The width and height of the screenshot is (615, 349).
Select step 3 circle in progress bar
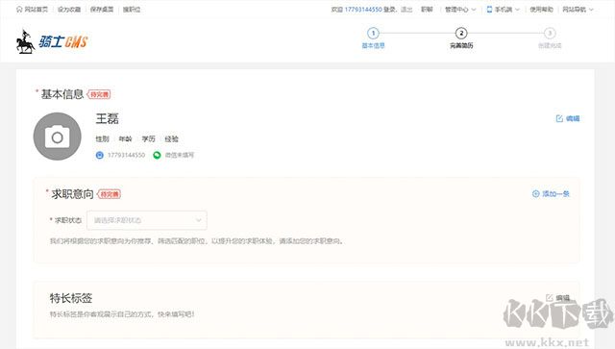click(x=550, y=34)
